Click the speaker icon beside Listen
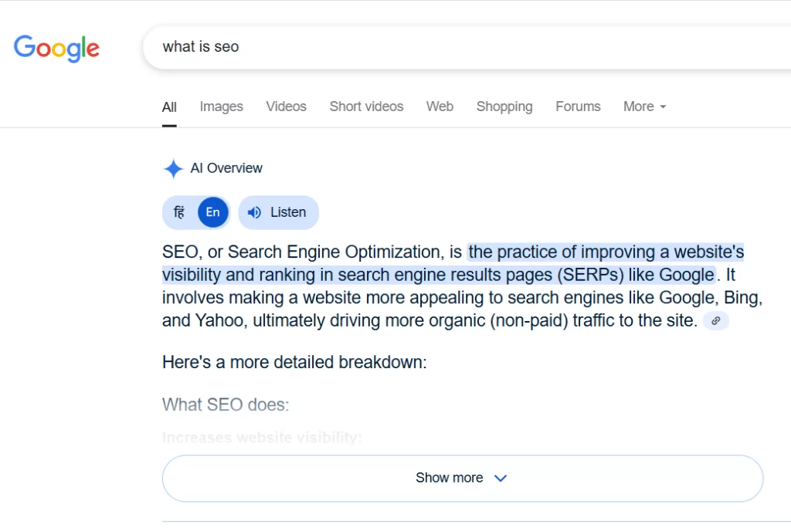 pyautogui.click(x=254, y=212)
